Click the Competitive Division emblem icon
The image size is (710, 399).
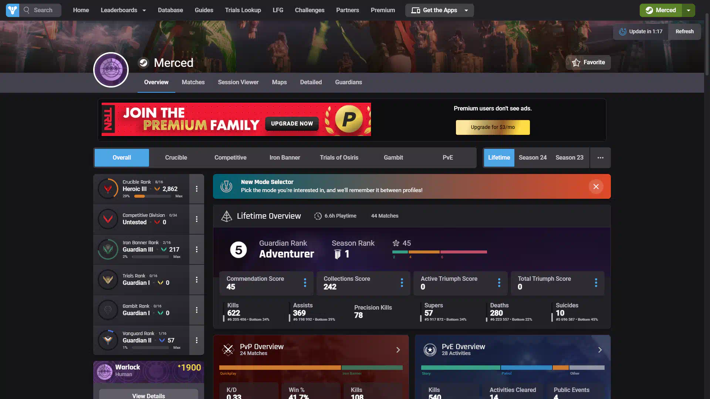(108, 219)
